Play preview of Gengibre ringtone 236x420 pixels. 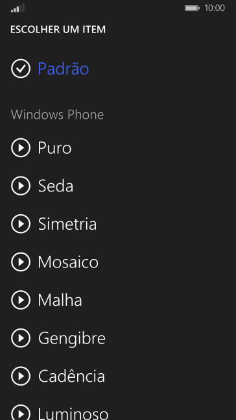(x=21, y=338)
